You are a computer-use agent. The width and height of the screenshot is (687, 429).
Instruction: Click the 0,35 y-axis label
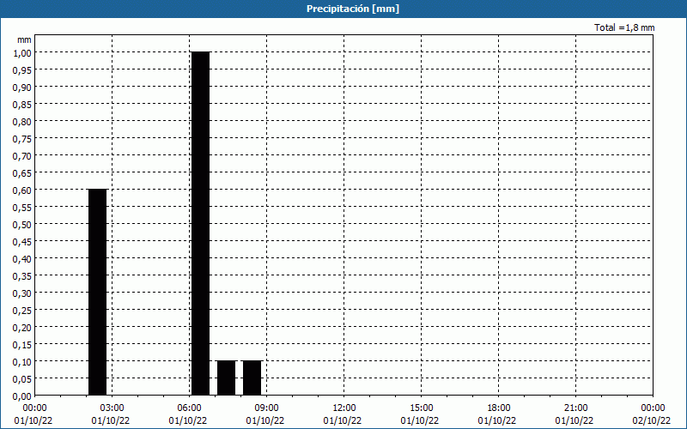point(22,275)
